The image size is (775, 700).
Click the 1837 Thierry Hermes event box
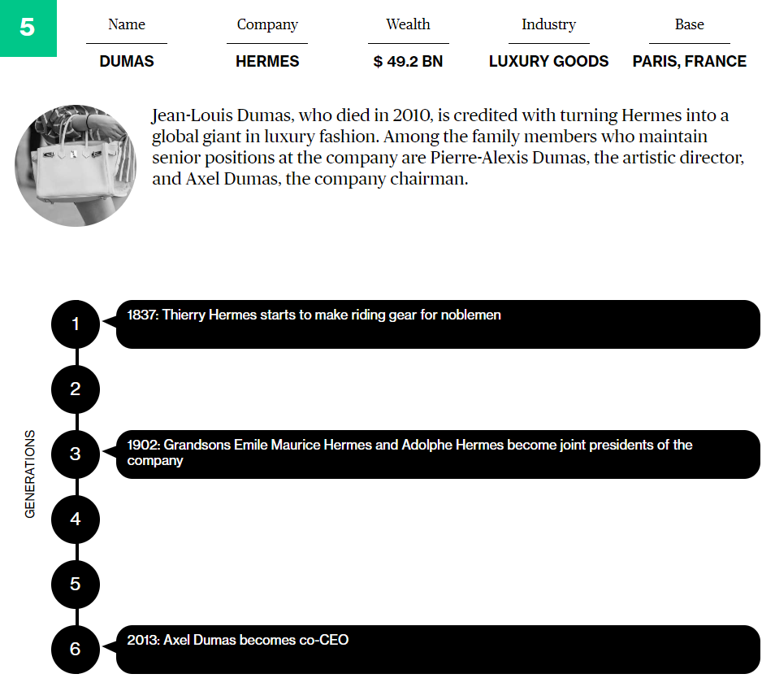pyautogui.click(x=438, y=324)
